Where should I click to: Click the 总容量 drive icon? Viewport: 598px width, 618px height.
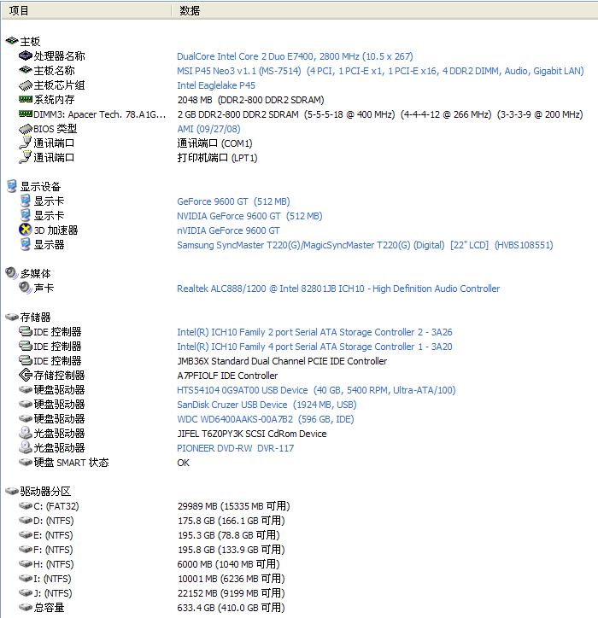click(26, 608)
